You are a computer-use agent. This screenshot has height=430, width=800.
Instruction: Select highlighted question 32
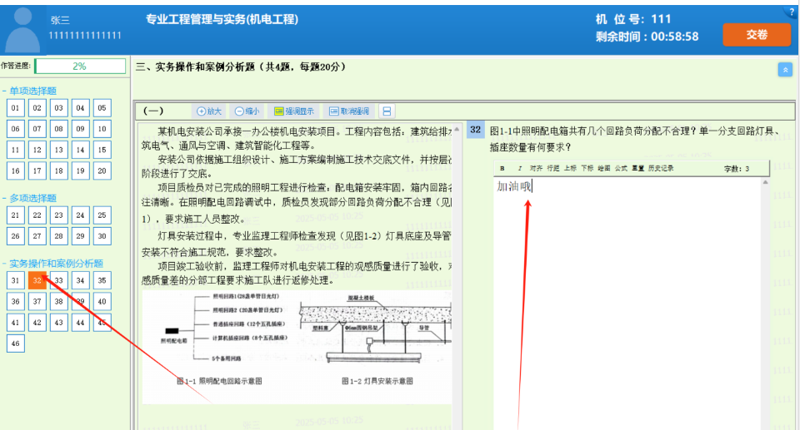[37, 281]
